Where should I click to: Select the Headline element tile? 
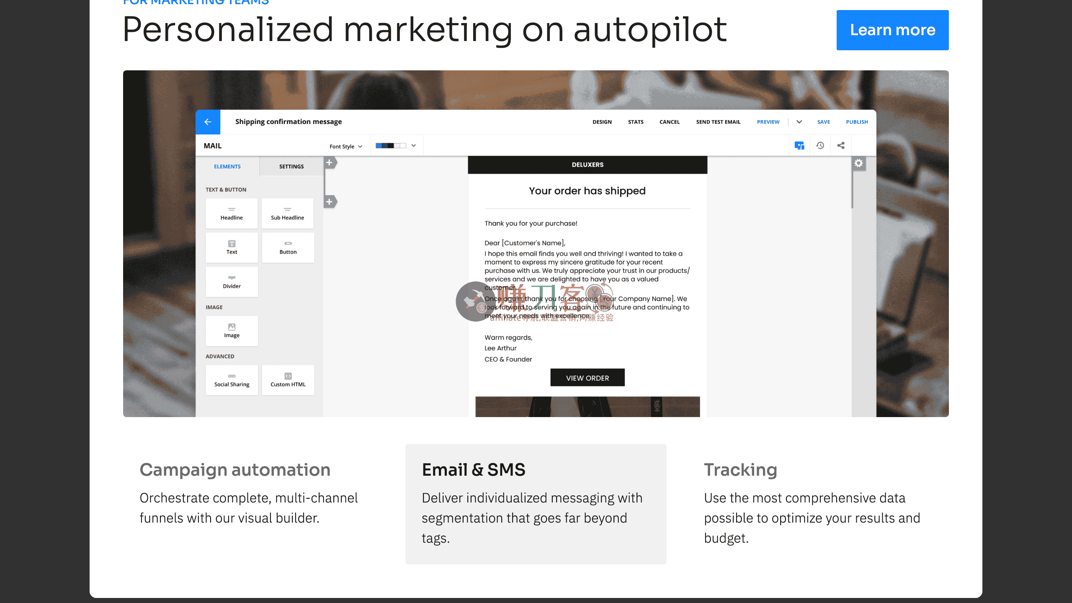[232, 214]
